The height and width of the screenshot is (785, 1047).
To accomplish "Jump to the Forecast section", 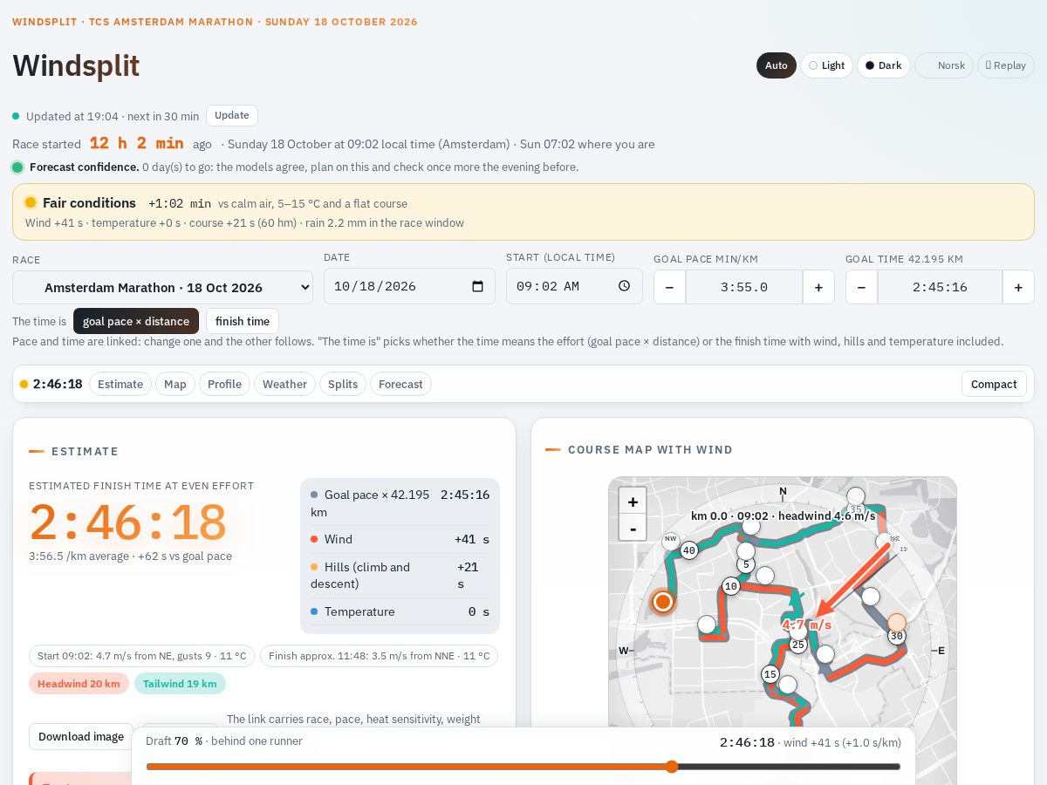I will coord(400,384).
